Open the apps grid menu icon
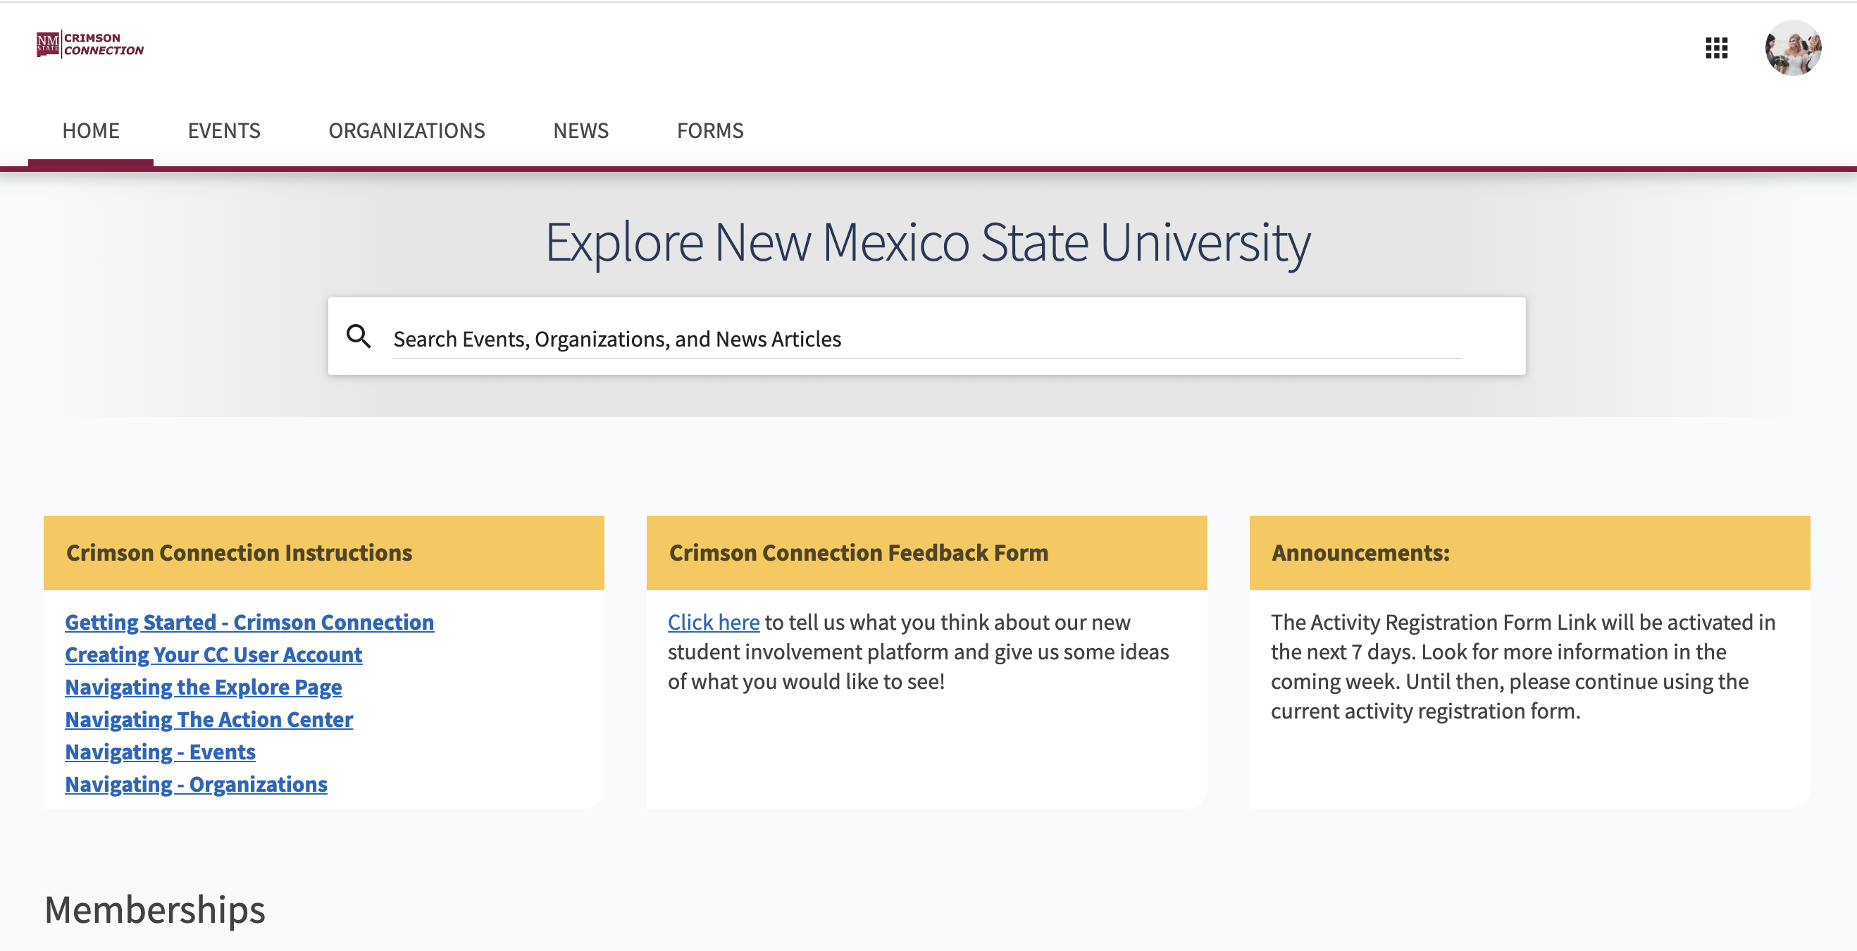This screenshot has height=951, width=1857. pyautogui.click(x=1715, y=49)
